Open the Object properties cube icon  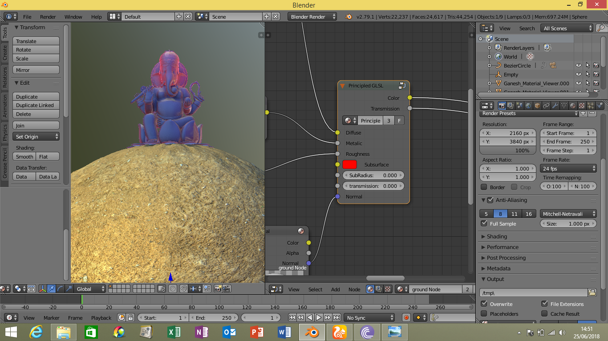pos(537,106)
